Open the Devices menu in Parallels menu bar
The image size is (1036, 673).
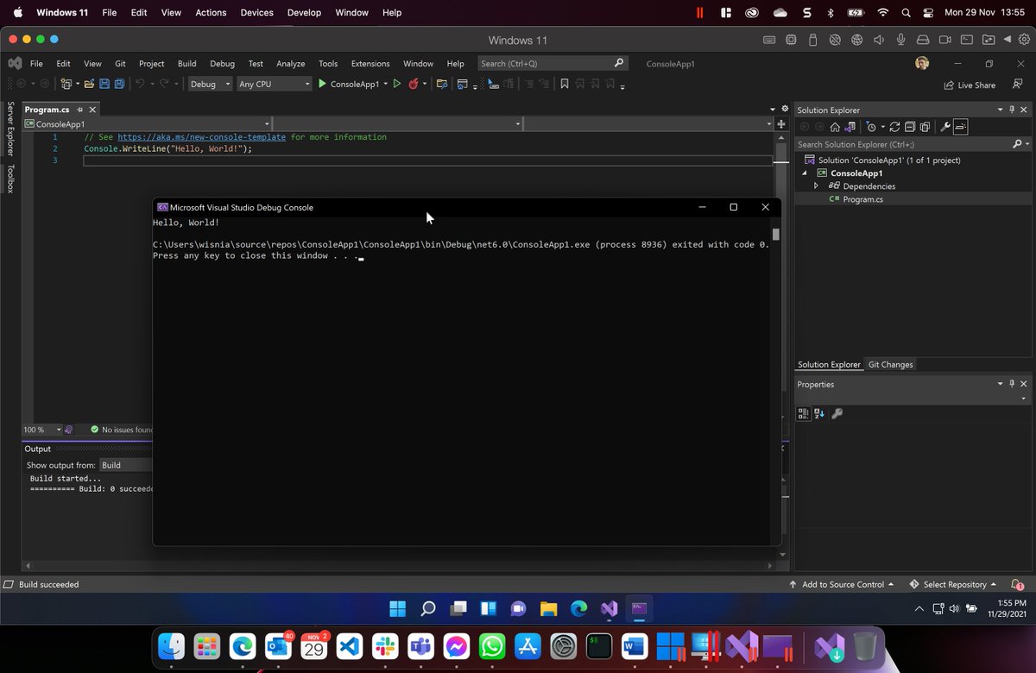(x=256, y=13)
